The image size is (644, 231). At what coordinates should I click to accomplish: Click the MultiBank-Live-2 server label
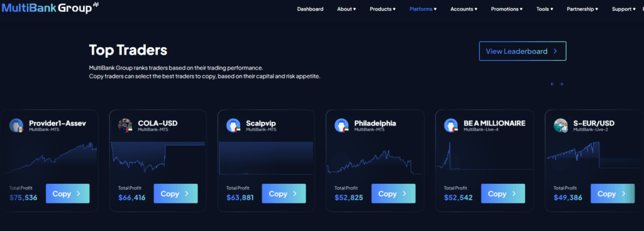point(590,129)
